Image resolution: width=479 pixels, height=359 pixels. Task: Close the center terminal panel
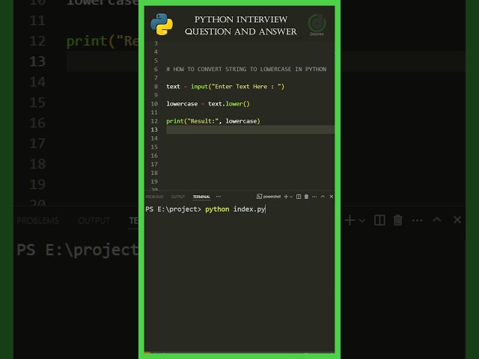pyautogui.click(x=332, y=197)
